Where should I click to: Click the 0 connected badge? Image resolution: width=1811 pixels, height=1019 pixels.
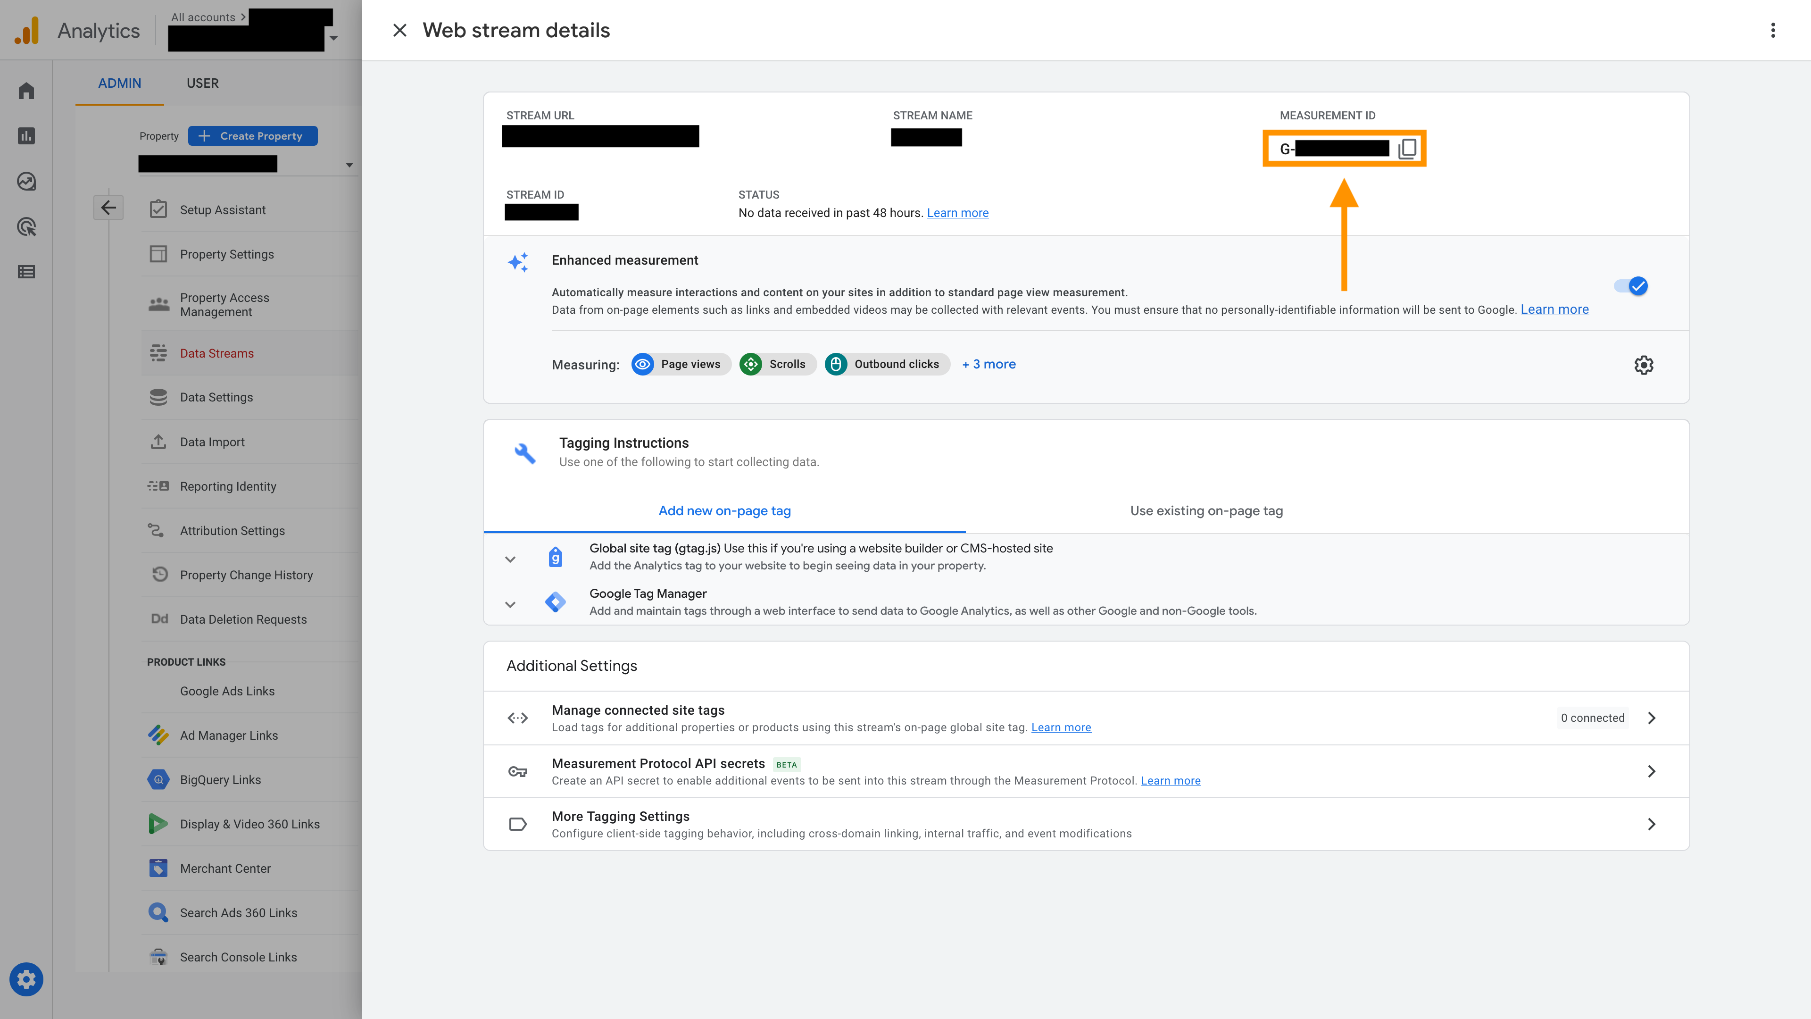click(1592, 718)
